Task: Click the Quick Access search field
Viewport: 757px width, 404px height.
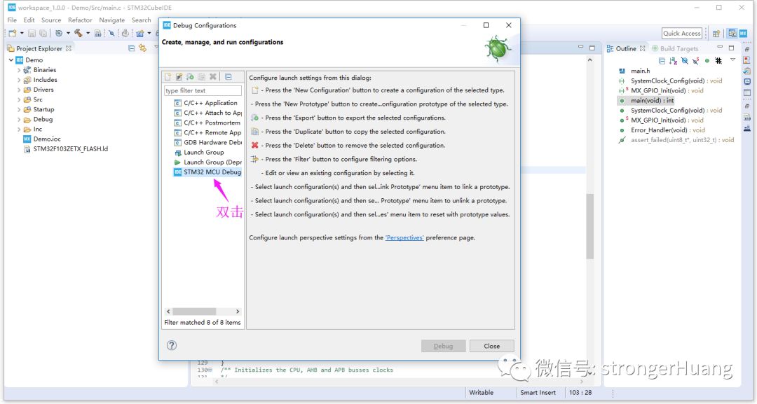Action: pyautogui.click(x=682, y=34)
